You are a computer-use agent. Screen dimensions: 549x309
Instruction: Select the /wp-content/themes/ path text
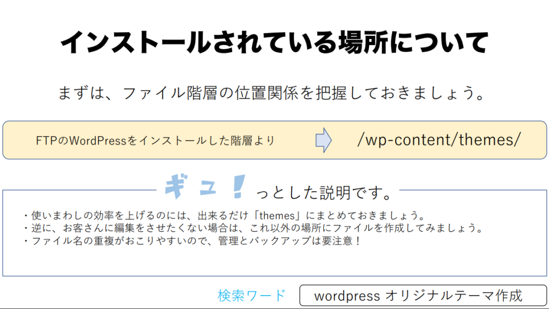(439, 140)
